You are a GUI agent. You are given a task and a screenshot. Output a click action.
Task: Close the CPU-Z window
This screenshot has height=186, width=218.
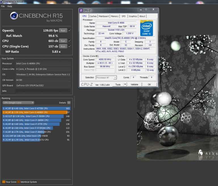click(x=153, y=10)
